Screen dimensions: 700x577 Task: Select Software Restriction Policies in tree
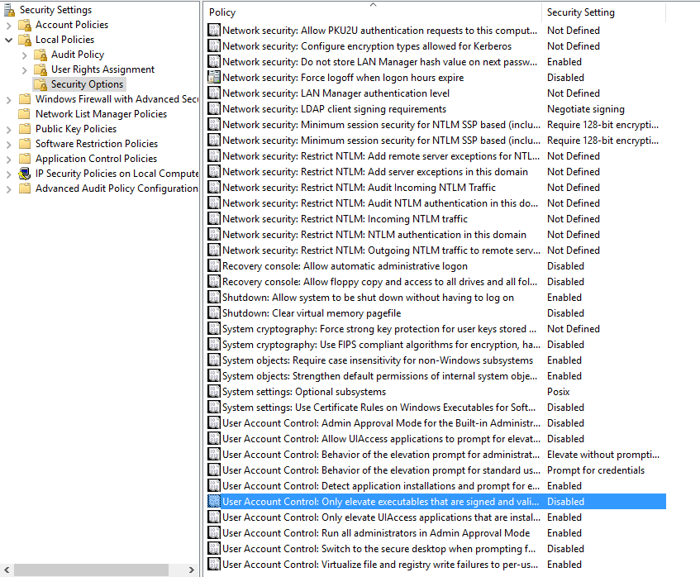(x=96, y=144)
